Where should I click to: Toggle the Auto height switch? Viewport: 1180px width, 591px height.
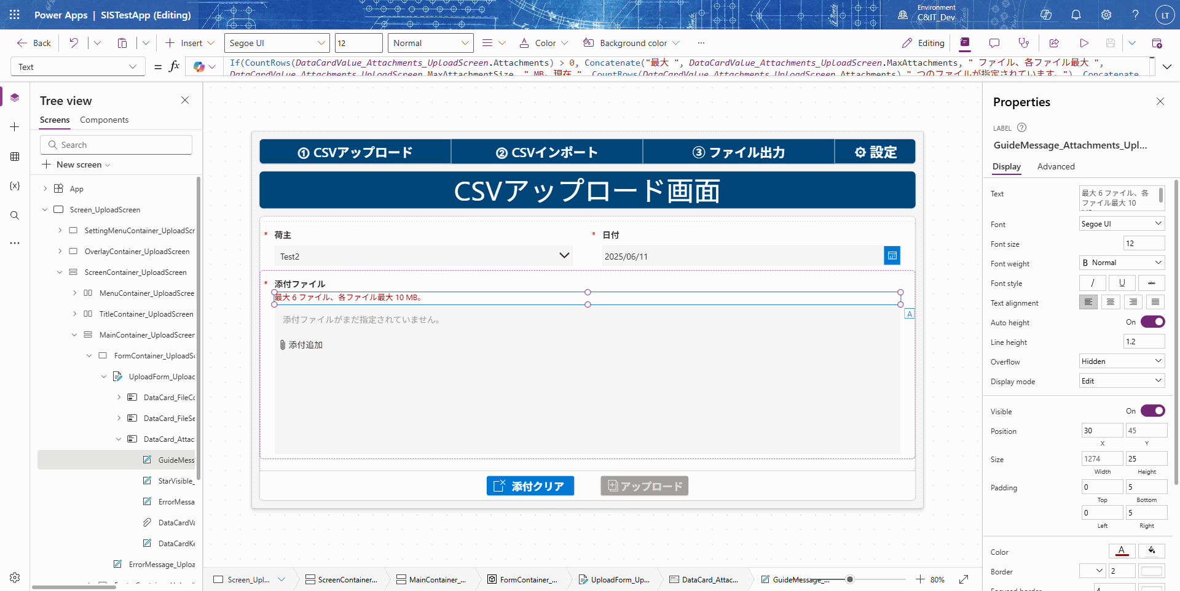tap(1152, 322)
